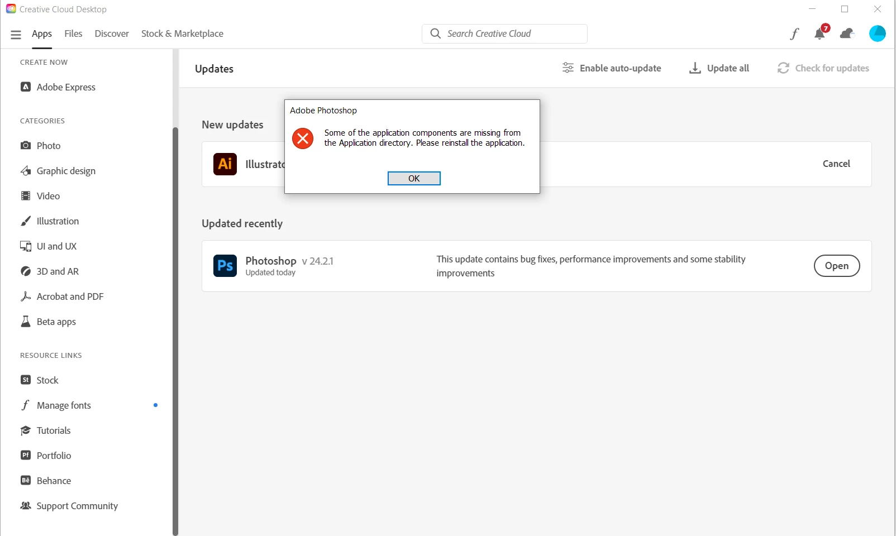The width and height of the screenshot is (896, 536).
Task: Maximize the Creative Cloud window
Action: pyautogui.click(x=845, y=9)
